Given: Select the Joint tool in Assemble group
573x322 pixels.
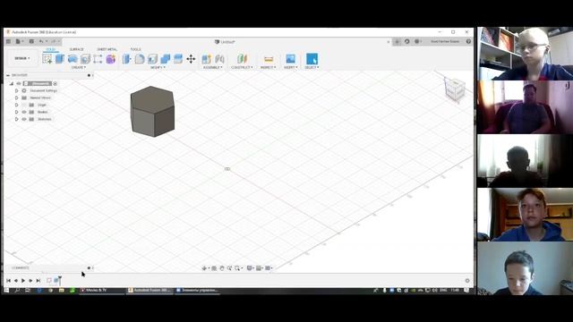Looking at the screenshot, I should pos(219,59).
